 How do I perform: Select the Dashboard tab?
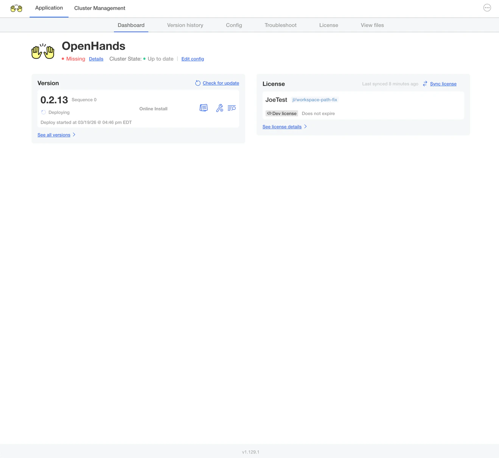pyautogui.click(x=131, y=25)
